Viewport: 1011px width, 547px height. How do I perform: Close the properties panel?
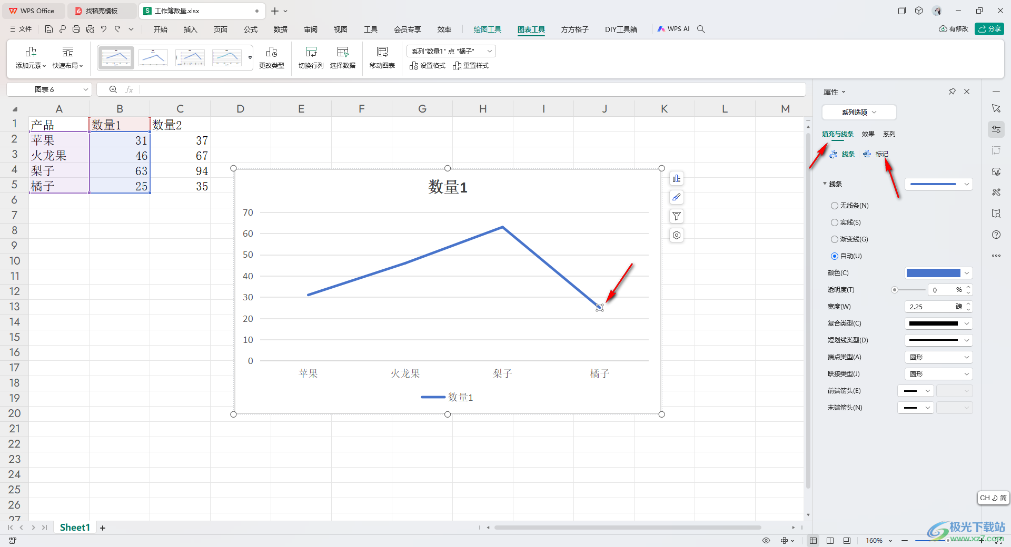967,92
